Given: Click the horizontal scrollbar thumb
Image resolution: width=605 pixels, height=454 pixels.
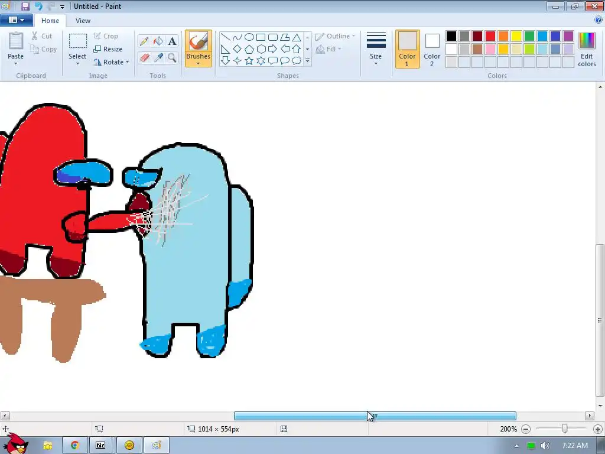Looking at the screenshot, I should [x=375, y=416].
